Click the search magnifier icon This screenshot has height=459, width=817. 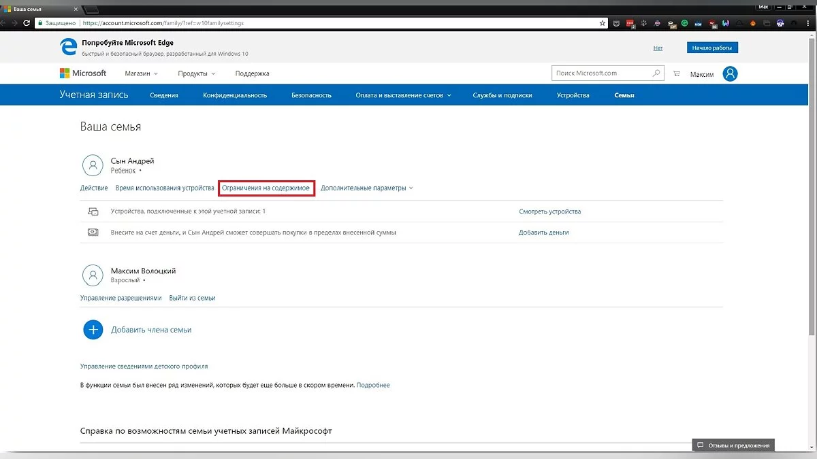click(x=656, y=73)
